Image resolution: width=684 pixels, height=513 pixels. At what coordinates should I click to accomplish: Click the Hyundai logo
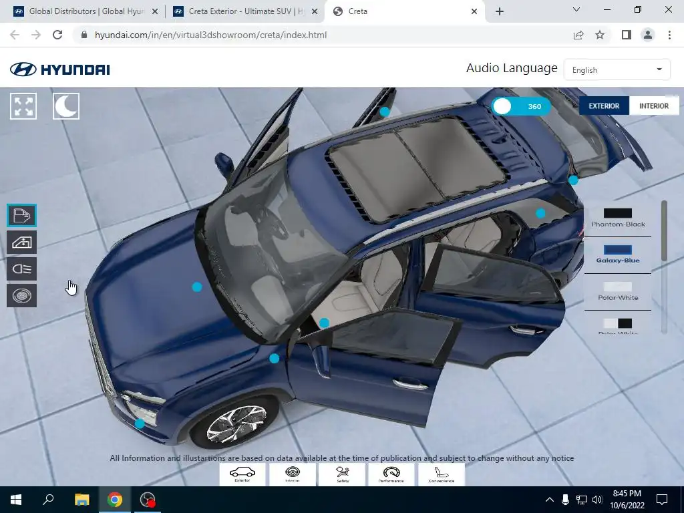click(59, 69)
